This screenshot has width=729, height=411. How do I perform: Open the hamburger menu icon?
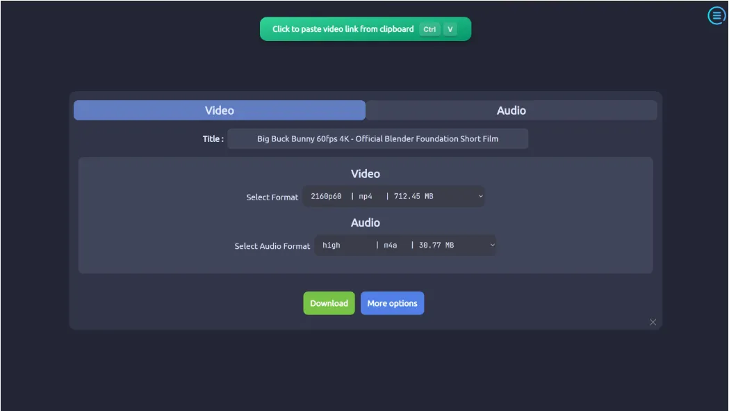click(716, 15)
